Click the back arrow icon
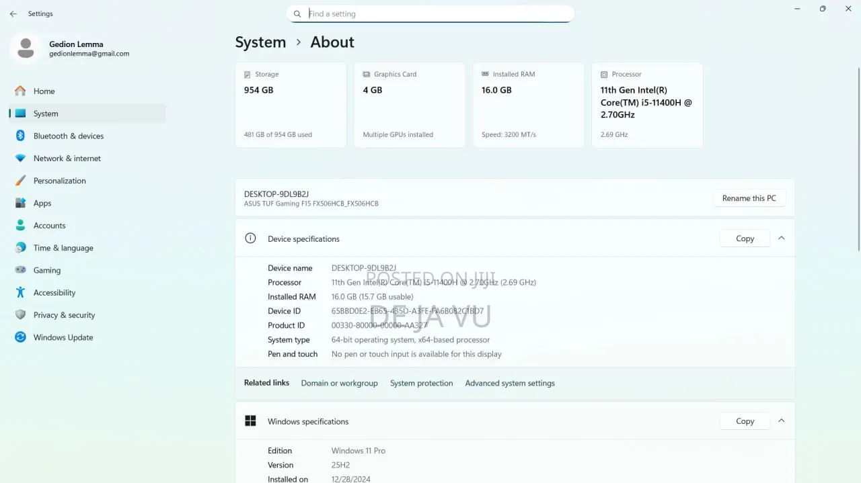The width and height of the screenshot is (861, 483). pyautogui.click(x=13, y=13)
